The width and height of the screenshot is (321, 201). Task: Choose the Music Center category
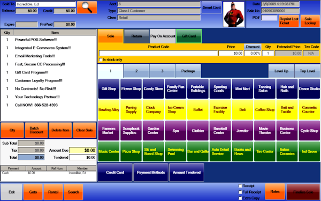click(109, 151)
